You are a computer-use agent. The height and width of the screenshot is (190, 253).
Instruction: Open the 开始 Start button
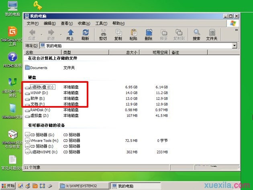pos(8,186)
